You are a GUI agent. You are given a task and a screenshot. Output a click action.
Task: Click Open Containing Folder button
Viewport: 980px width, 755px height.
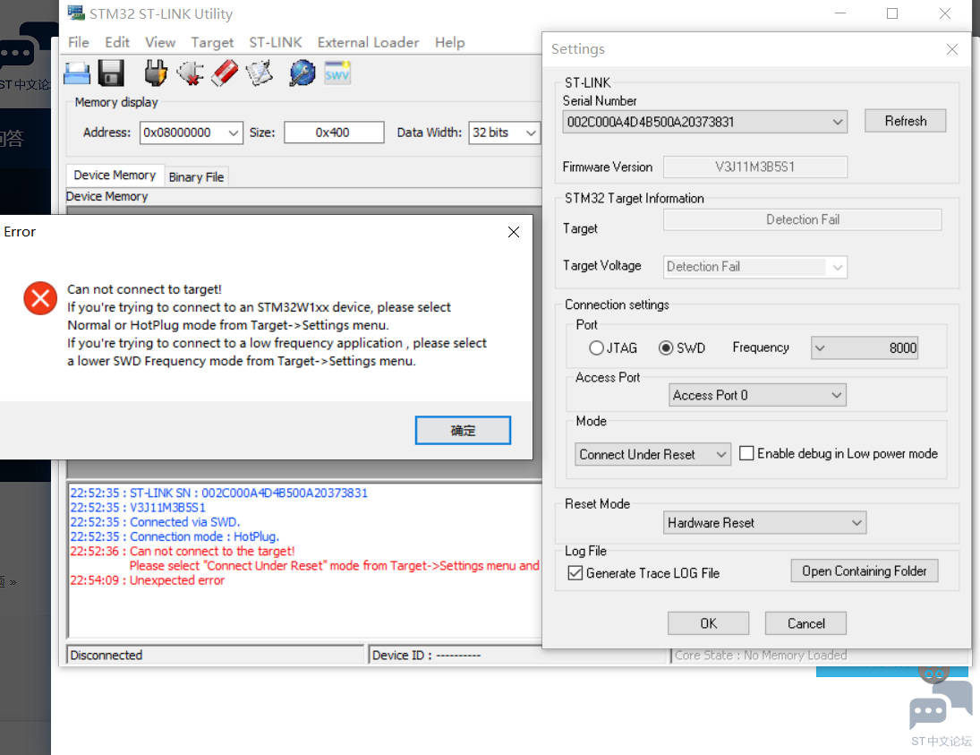click(865, 571)
